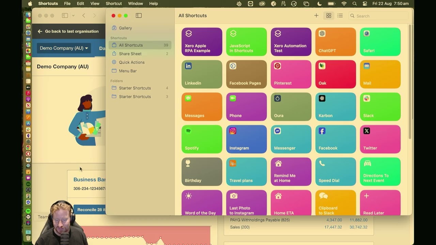The height and width of the screenshot is (245, 436).
Task: Run the Twitter shortcut tile
Action: click(380, 139)
